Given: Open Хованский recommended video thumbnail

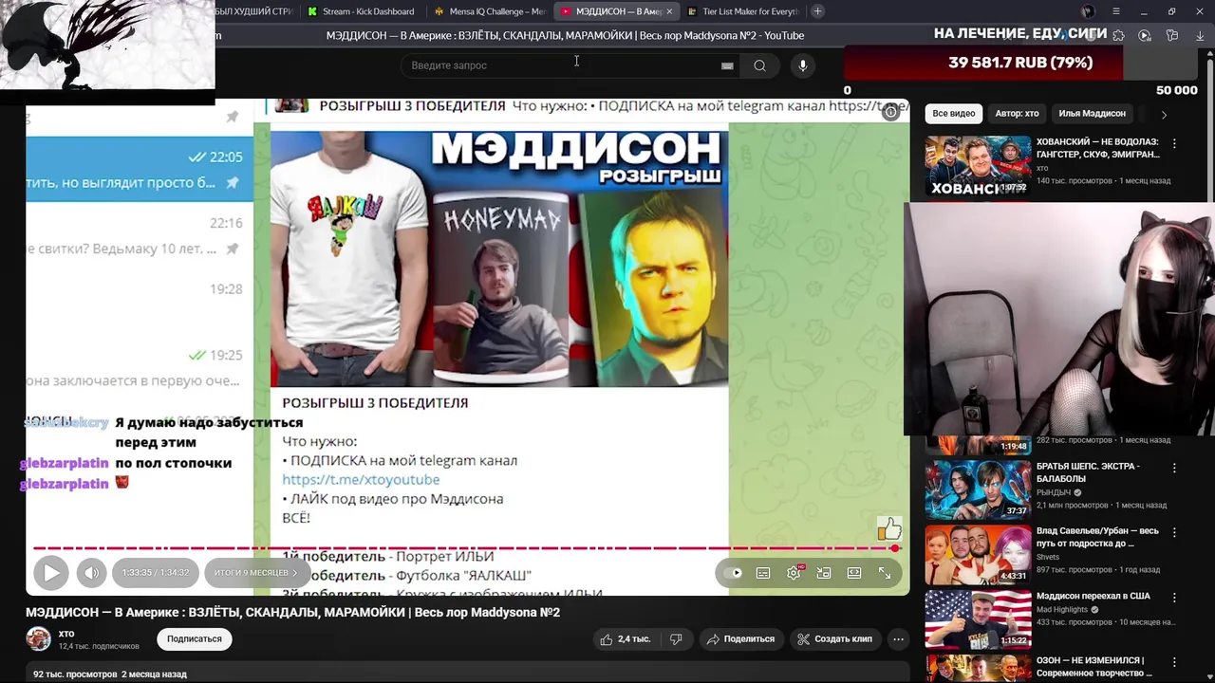Looking at the screenshot, I should click(x=978, y=166).
